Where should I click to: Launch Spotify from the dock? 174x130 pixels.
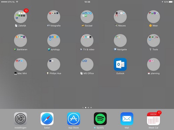[100, 119]
